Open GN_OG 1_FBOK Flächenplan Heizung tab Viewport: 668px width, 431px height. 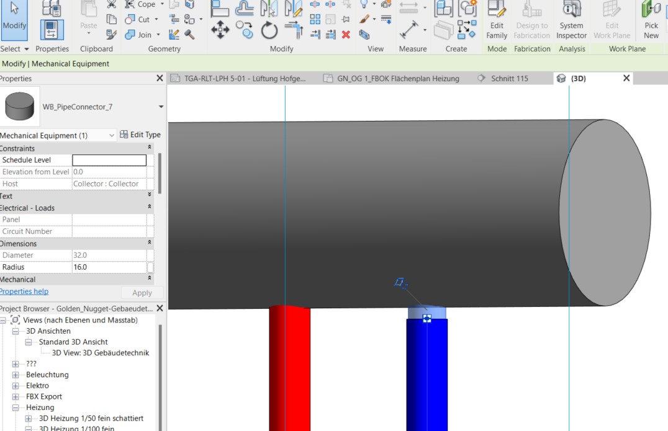point(397,79)
